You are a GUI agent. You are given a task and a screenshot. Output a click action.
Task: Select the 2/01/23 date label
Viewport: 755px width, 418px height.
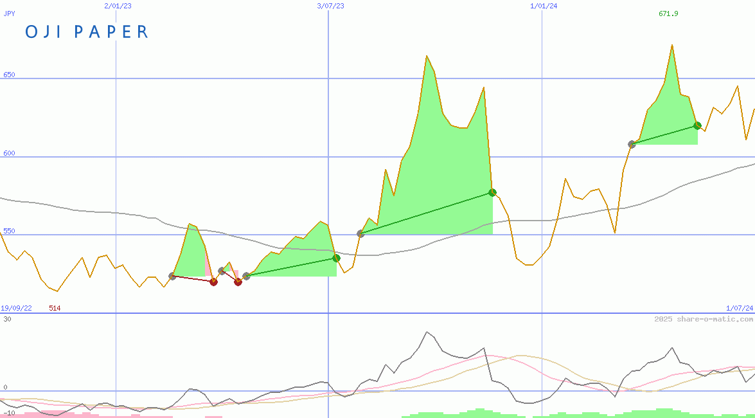[118, 6]
